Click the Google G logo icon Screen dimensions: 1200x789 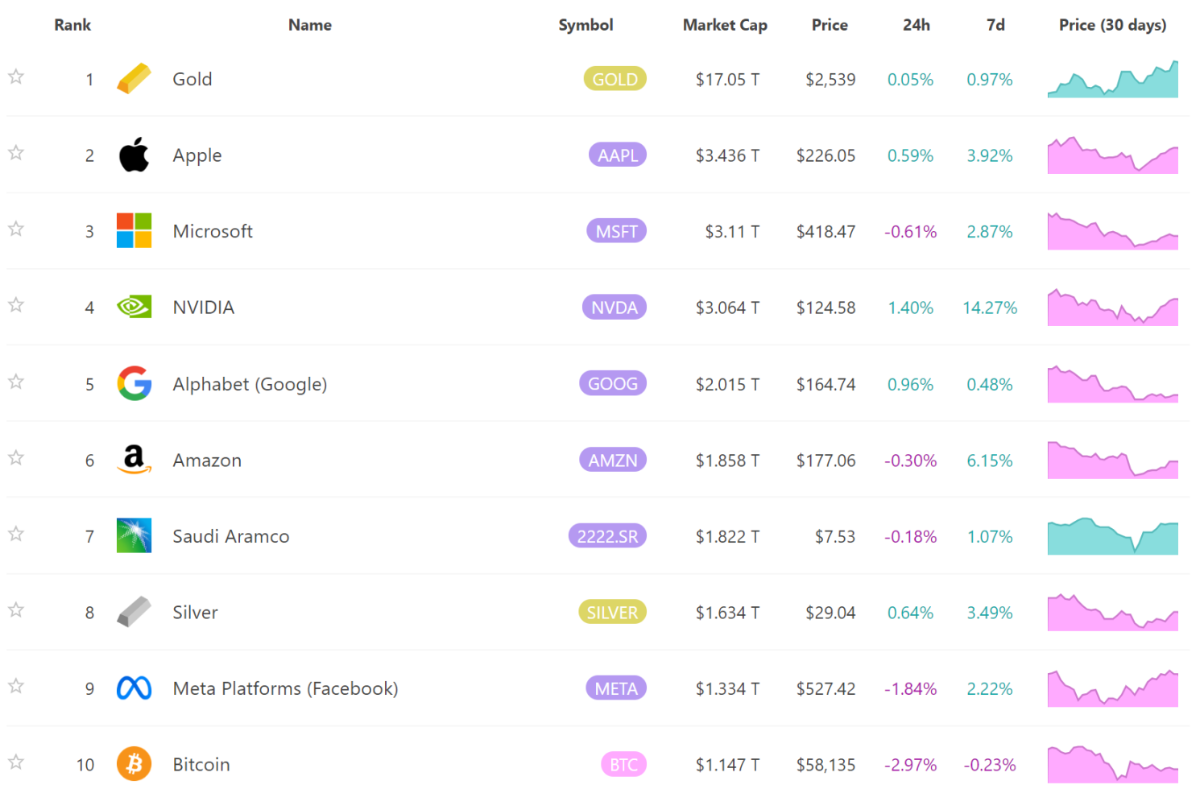[x=134, y=383]
